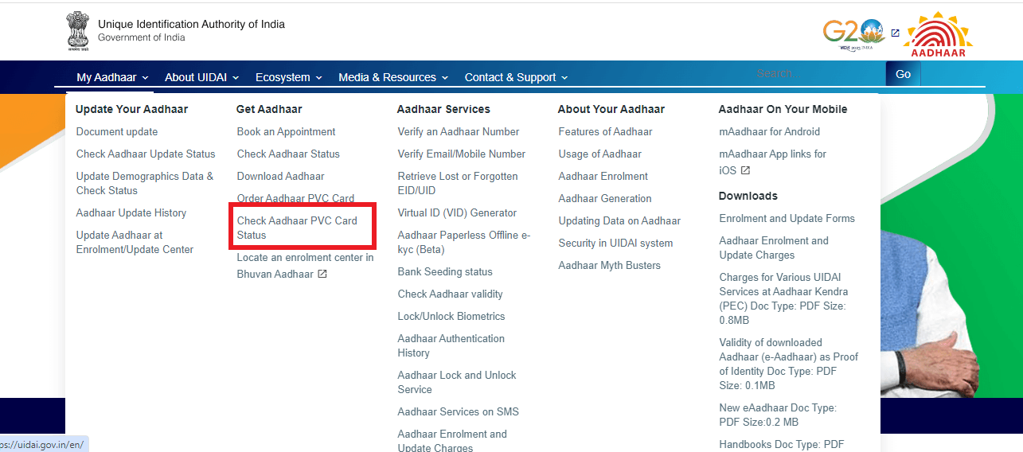This screenshot has height=452, width=1023.
Task: Select Update Aadhaar at Enrolment/Update Center
Action: pyautogui.click(x=135, y=243)
